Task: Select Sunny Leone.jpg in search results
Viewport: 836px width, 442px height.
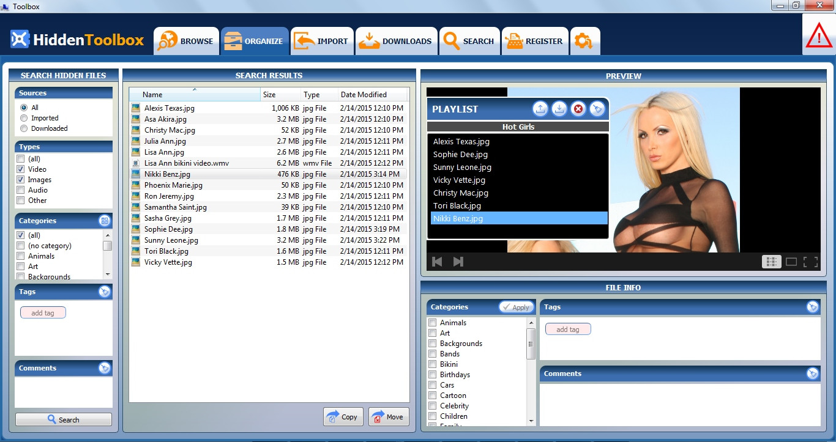Action: [268, 240]
